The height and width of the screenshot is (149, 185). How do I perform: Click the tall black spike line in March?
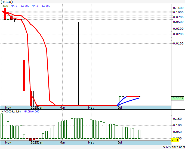[x=79, y=63]
